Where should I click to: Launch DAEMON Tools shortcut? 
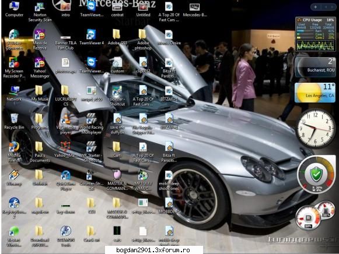tap(65, 237)
